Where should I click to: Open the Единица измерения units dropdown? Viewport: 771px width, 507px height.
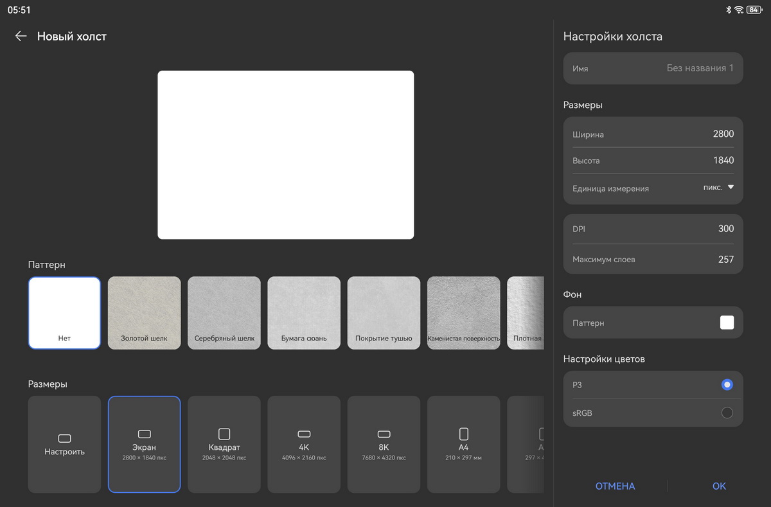point(718,188)
